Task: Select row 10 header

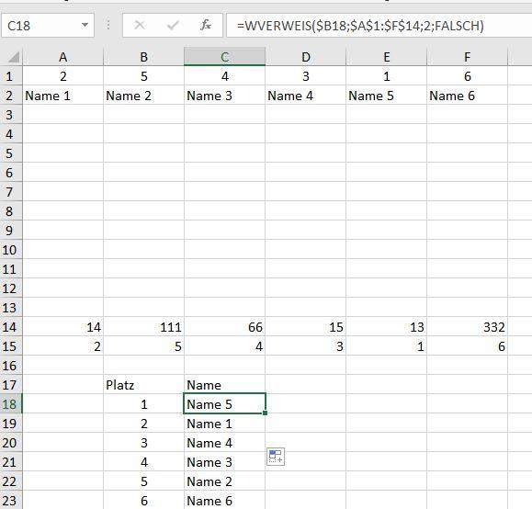Action: (11, 250)
